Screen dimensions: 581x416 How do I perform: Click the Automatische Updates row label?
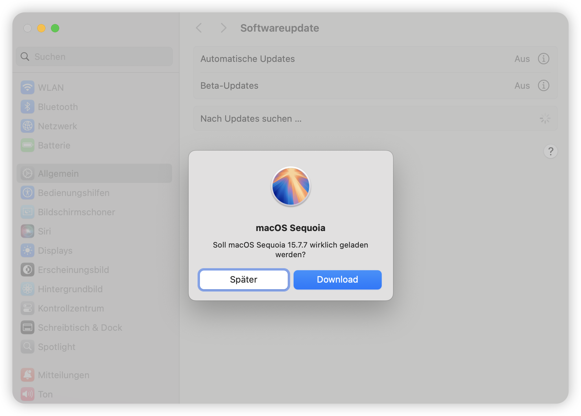click(247, 59)
